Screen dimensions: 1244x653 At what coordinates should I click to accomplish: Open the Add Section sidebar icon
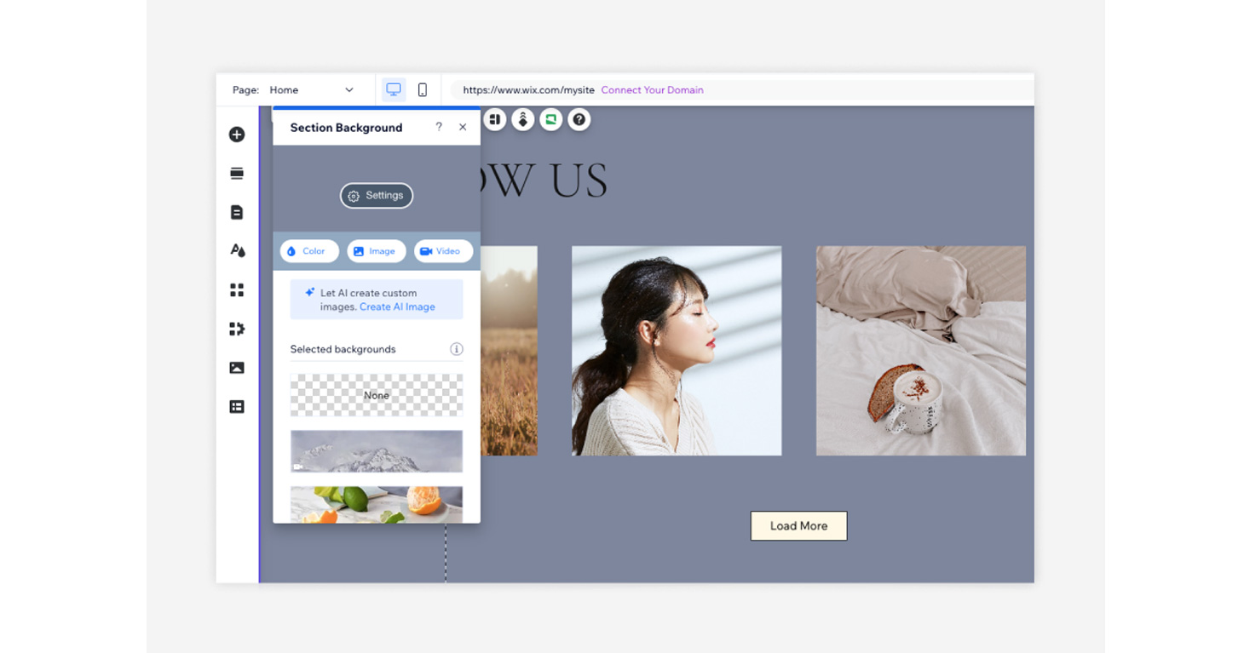point(237,174)
